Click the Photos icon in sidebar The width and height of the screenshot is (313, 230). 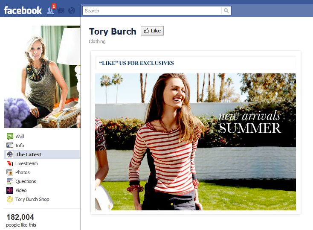click(x=10, y=172)
